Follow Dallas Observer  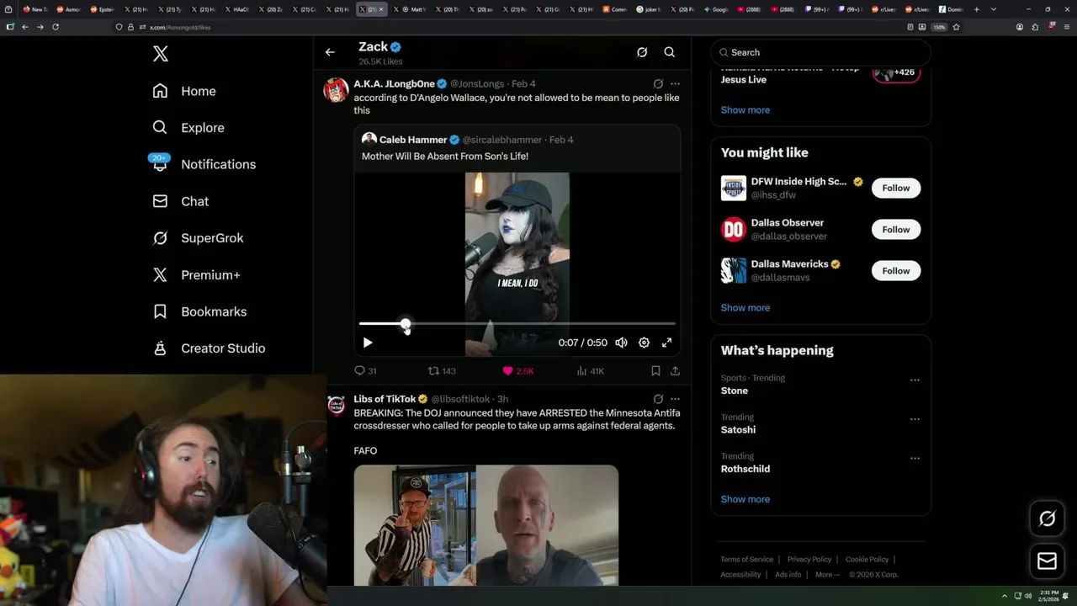click(x=896, y=229)
